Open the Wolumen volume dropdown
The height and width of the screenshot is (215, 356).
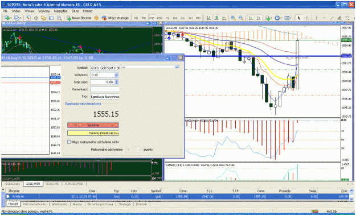[116, 75]
